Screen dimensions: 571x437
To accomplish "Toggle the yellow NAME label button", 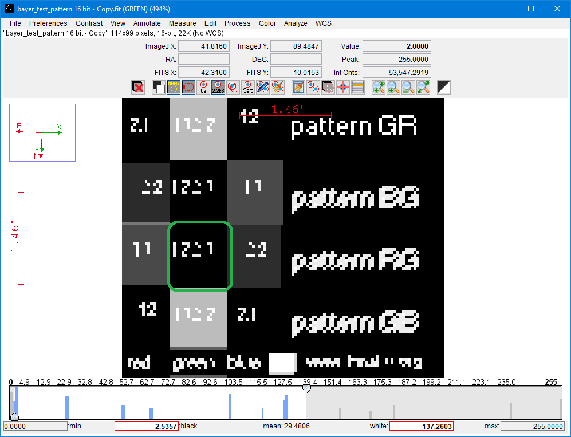I will pyautogui.click(x=174, y=87).
